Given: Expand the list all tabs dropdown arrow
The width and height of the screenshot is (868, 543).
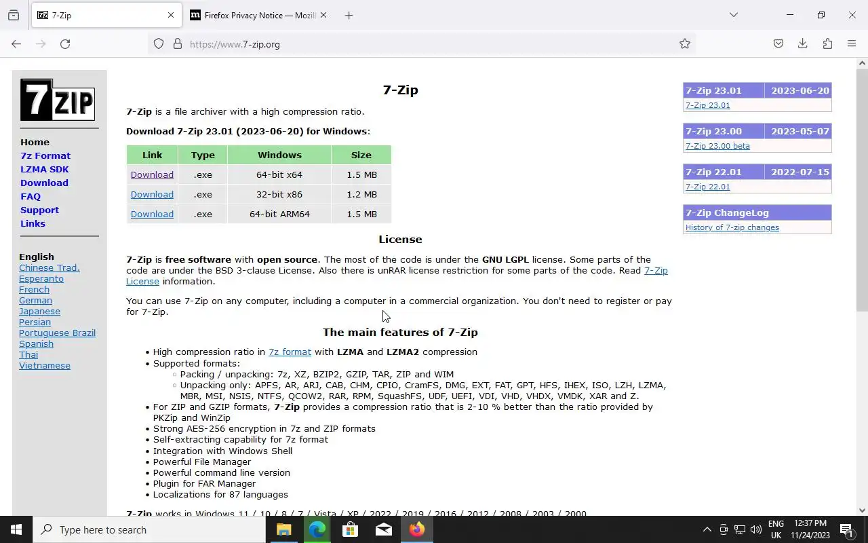Looking at the screenshot, I should [733, 15].
